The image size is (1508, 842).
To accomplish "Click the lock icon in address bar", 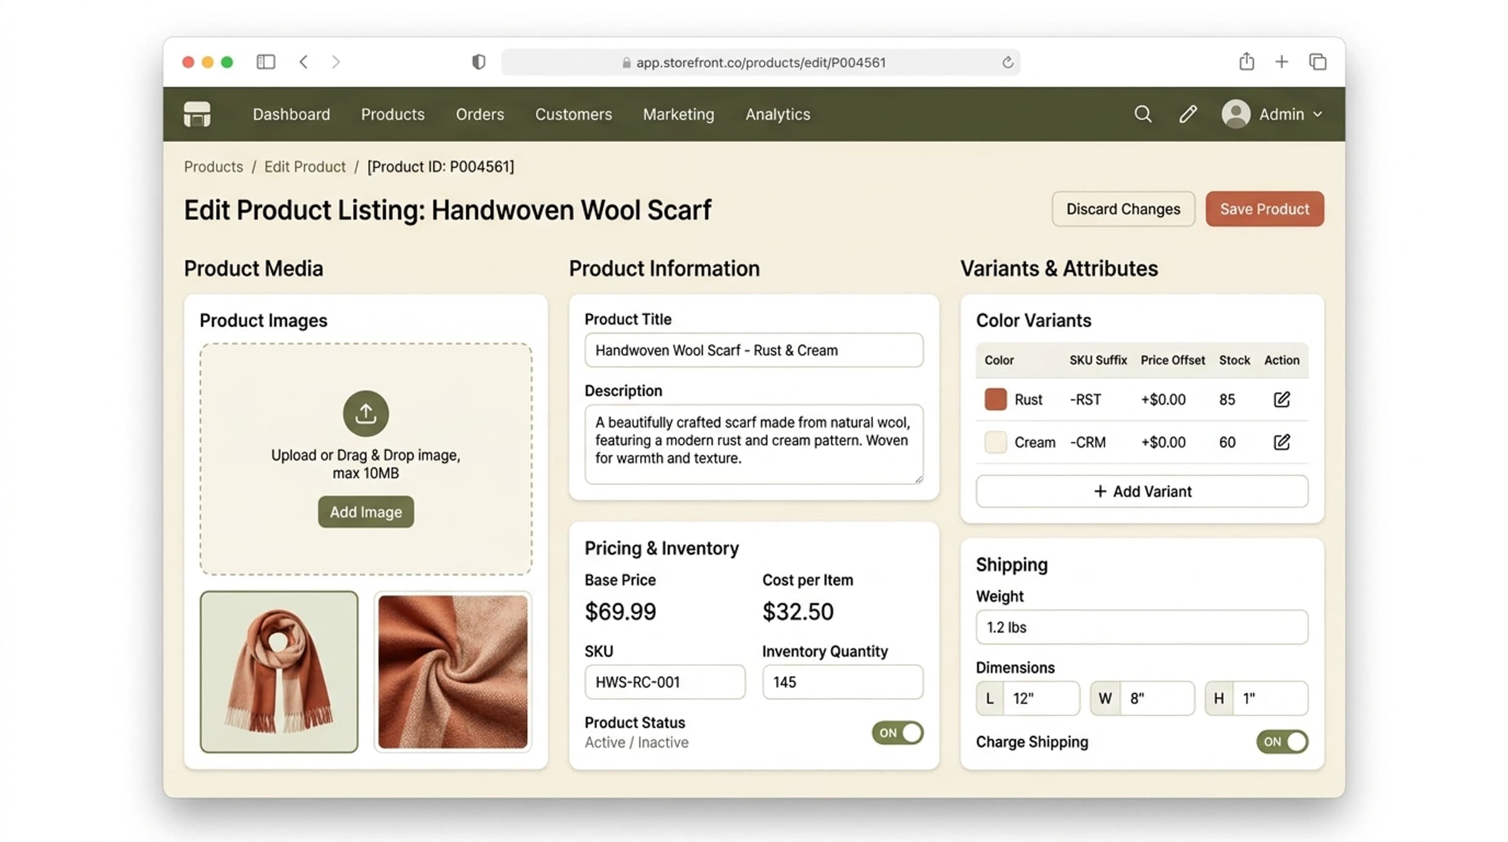I will (x=626, y=62).
